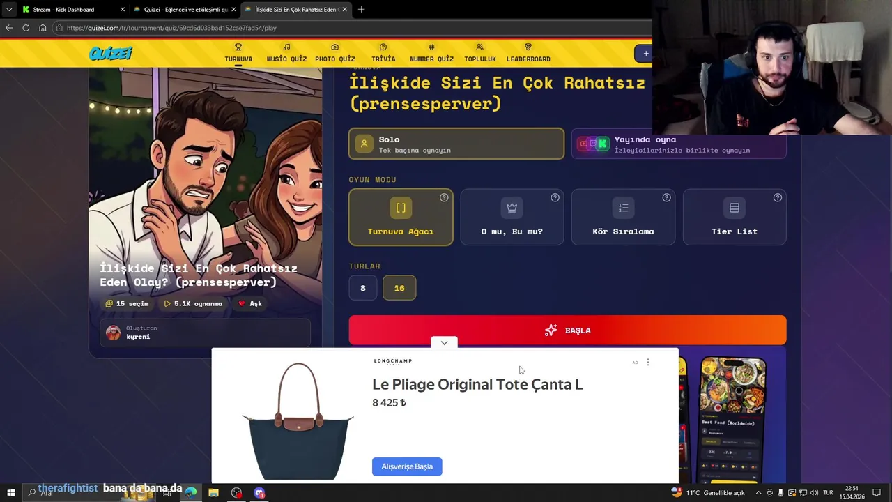Start the quiz with BAŞLA button
892x502 pixels.
click(x=567, y=330)
